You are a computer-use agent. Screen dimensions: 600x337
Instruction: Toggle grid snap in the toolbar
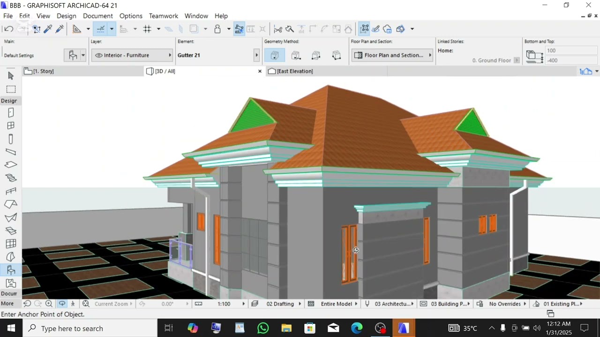pyautogui.click(x=147, y=29)
